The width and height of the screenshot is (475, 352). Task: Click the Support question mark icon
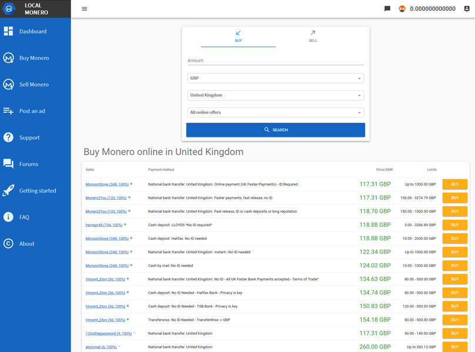tap(8, 138)
